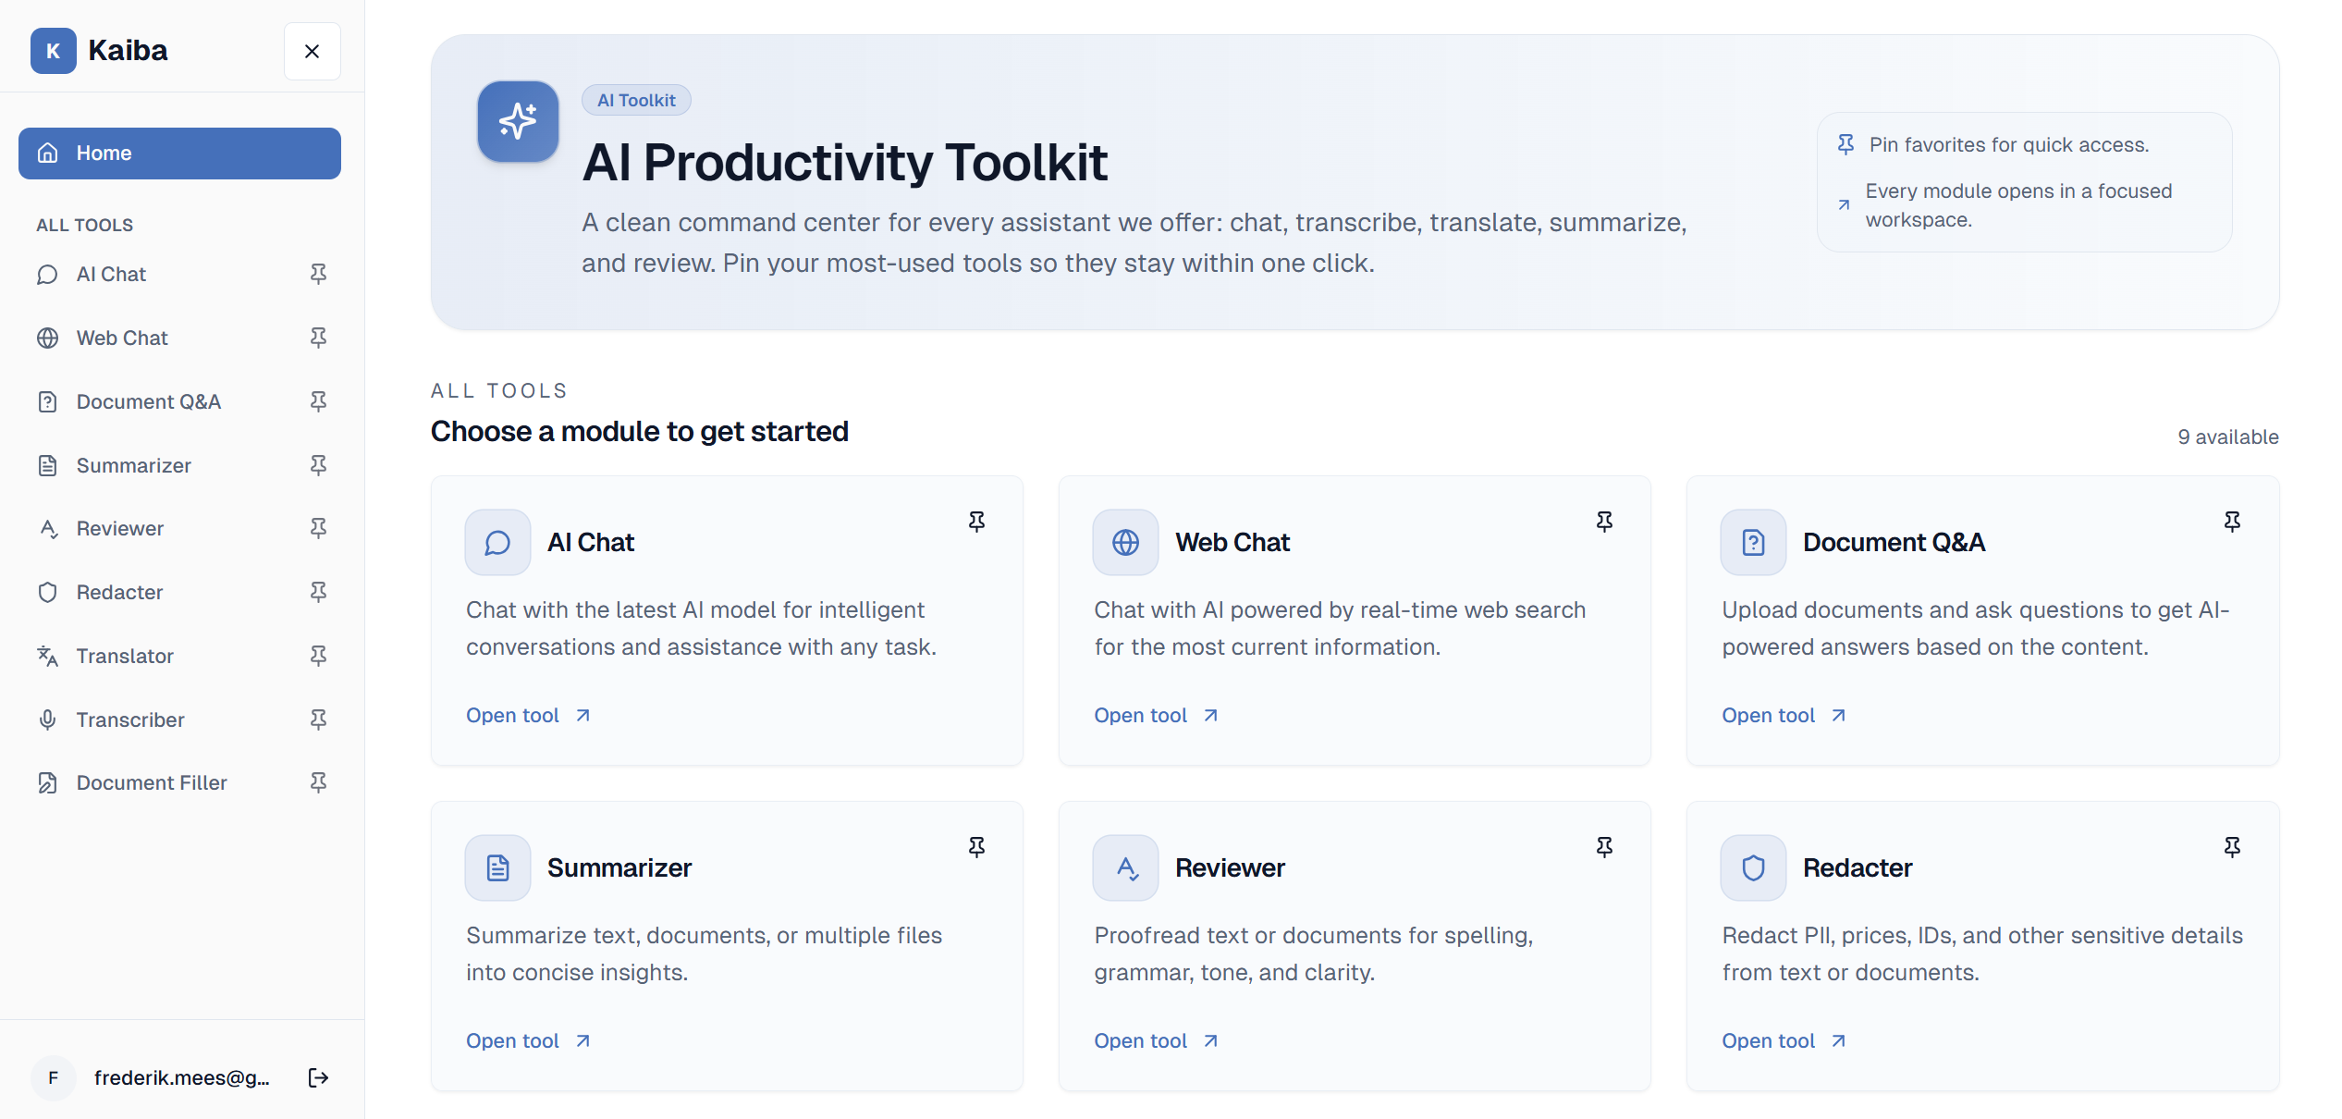
Task: Click the Web Chat card globe icon
Action: [1125, 543]
